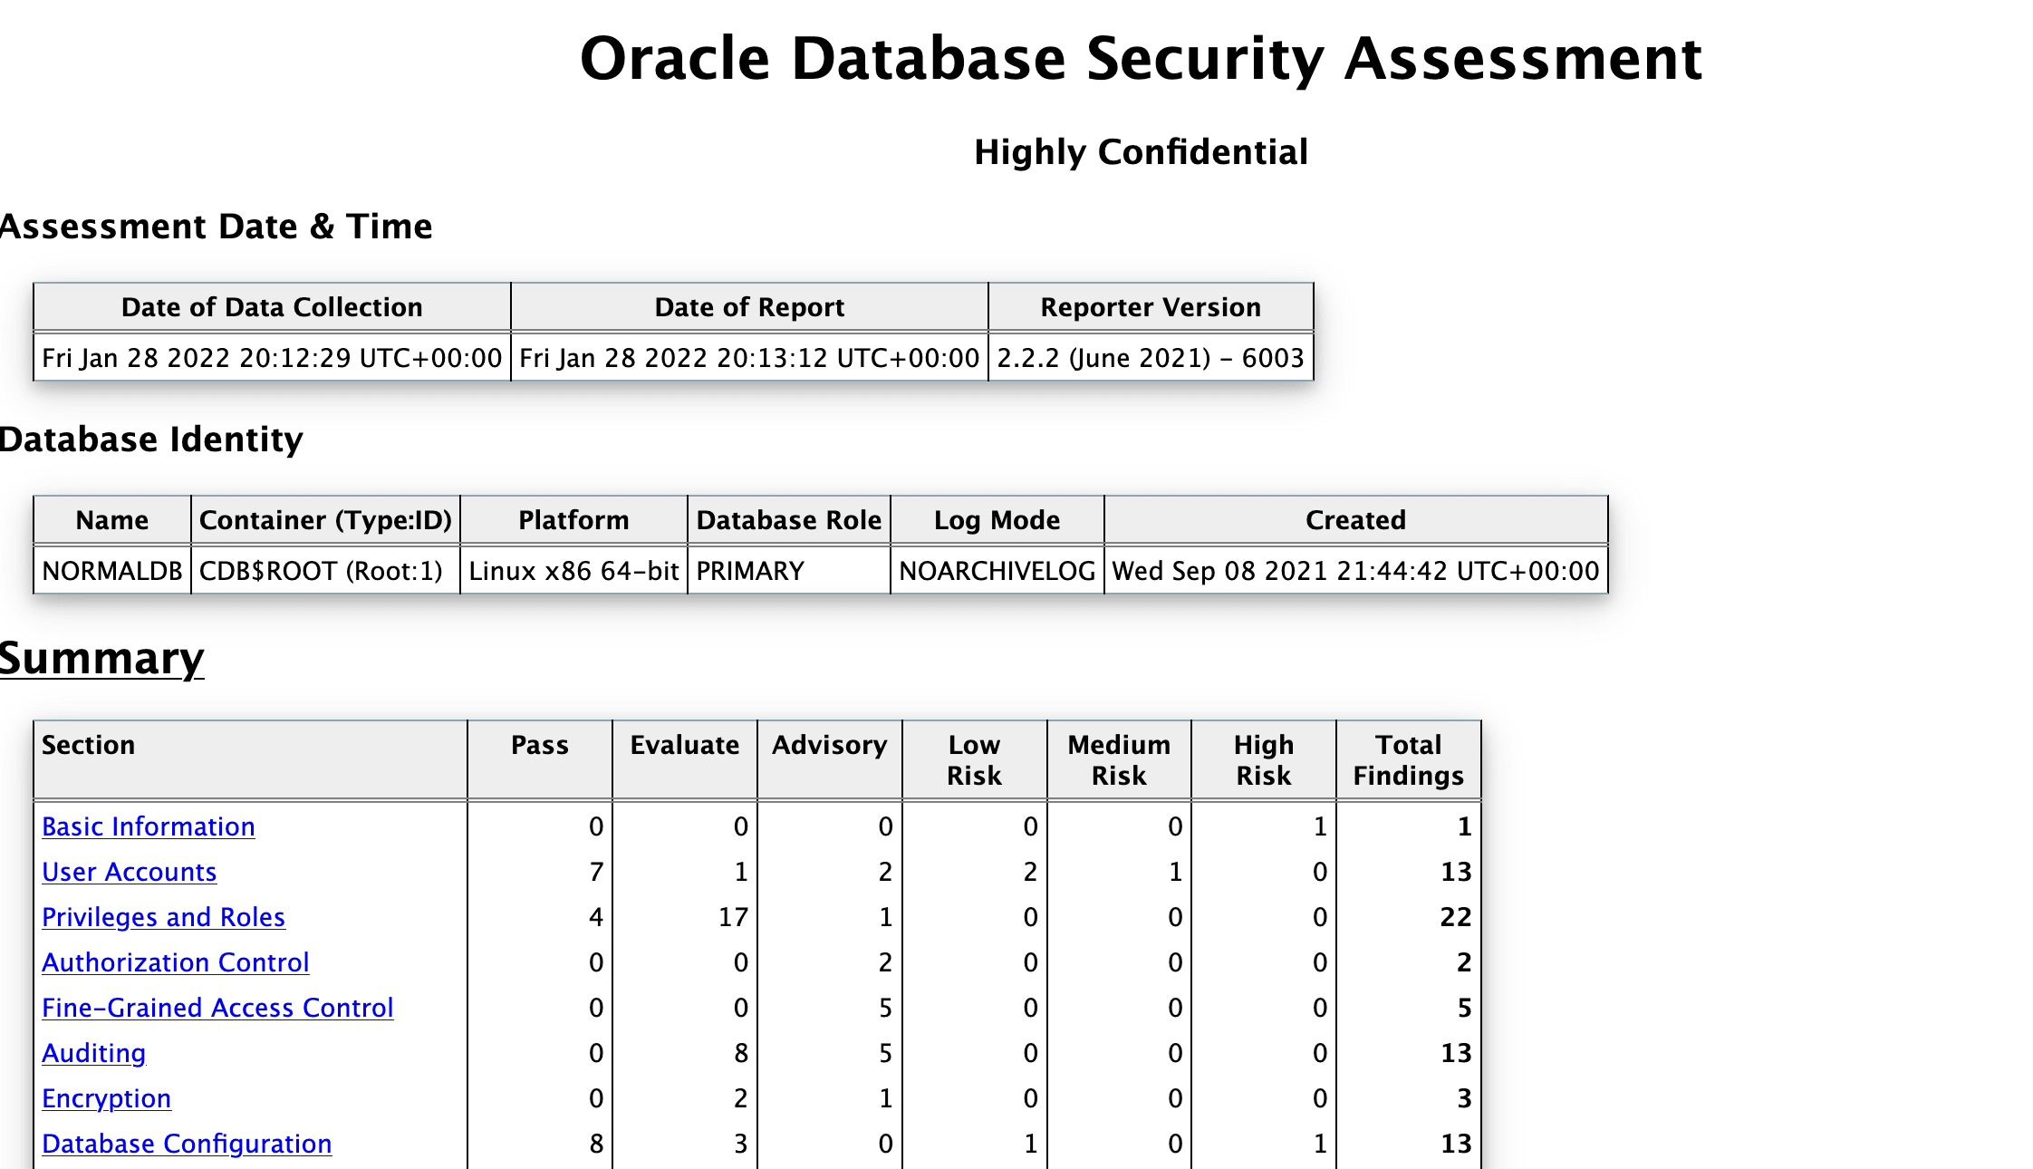Click the NORMALDB database name cell
Viewport: 2033px width, 1169px height.
112,571
